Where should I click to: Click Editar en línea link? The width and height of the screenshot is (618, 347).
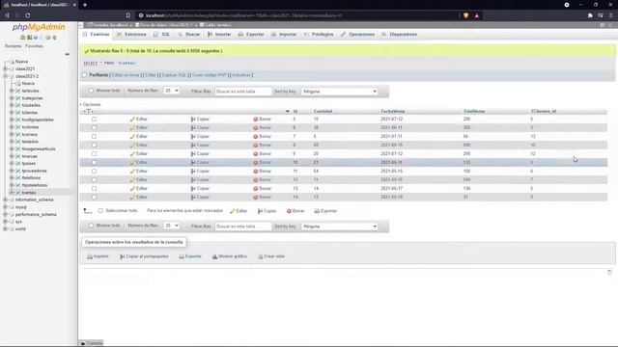click(x=126, y=75)
